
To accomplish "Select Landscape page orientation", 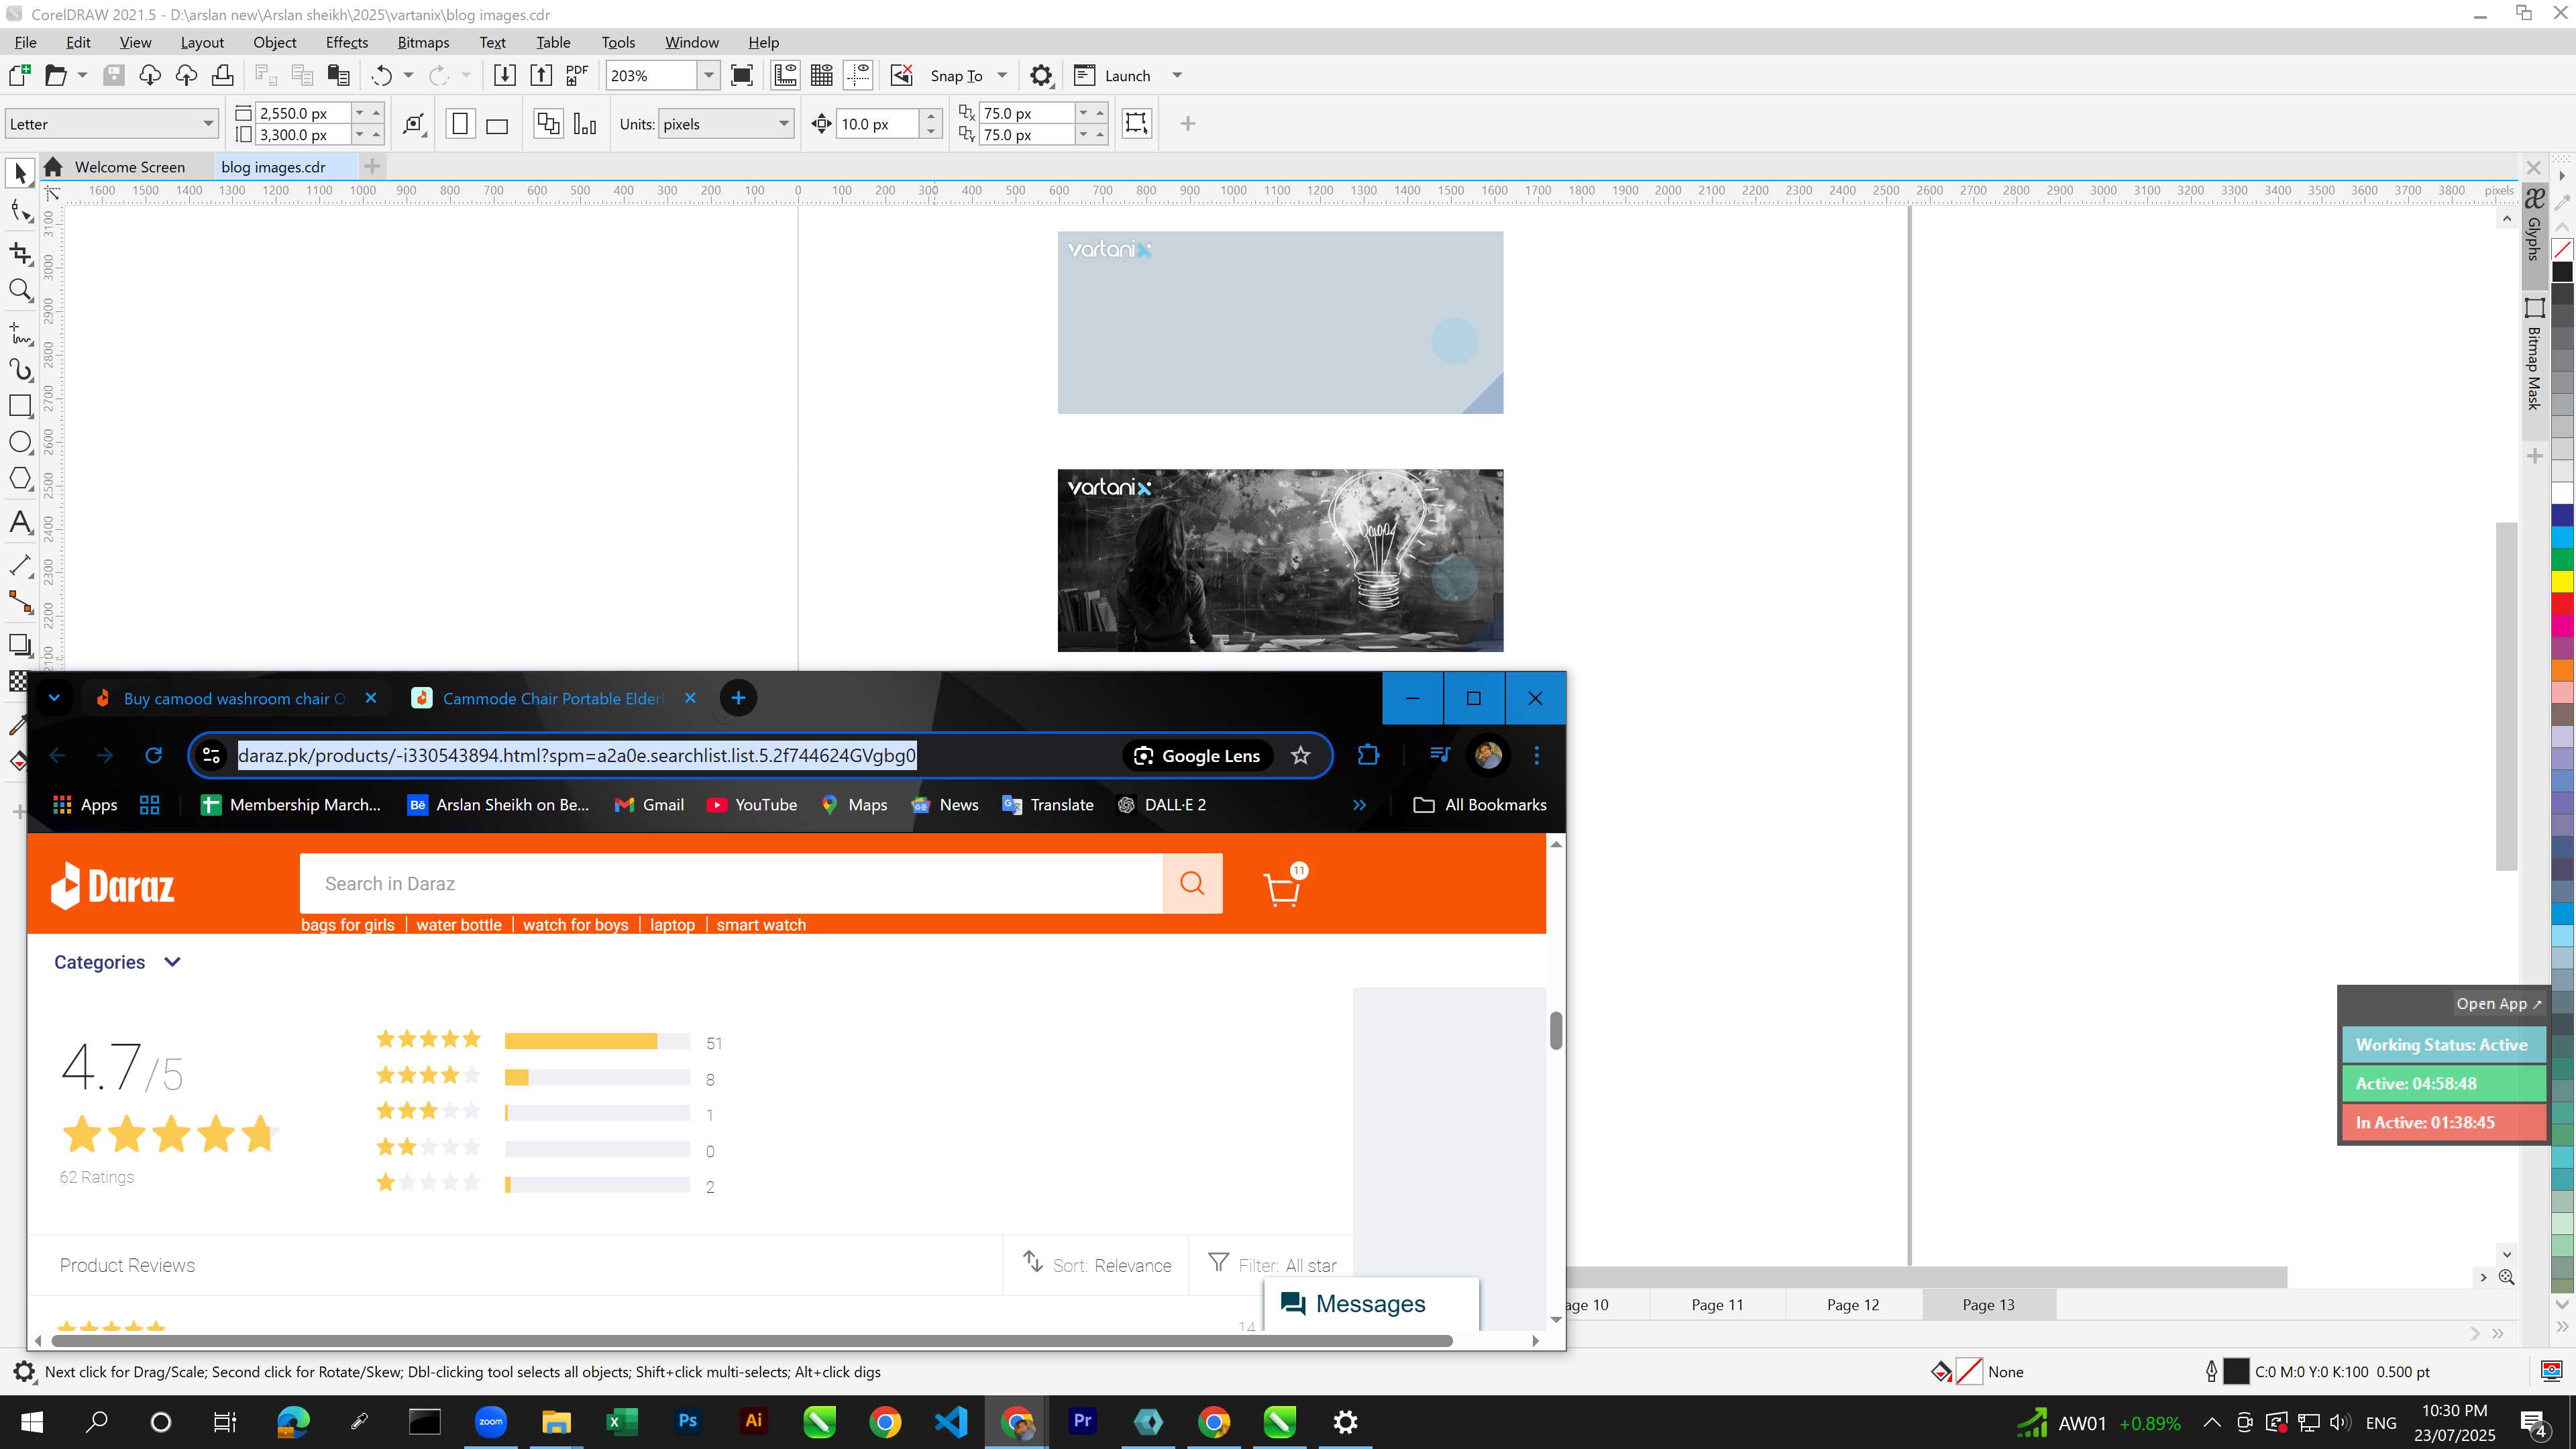I will pyautogui.click(x=497, y=124).
